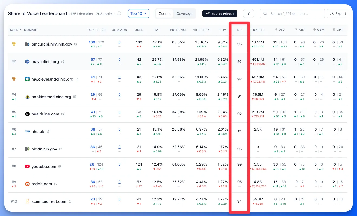Sort by DOMAIN column header
The image size is (357, 216).
pos(31,30)
